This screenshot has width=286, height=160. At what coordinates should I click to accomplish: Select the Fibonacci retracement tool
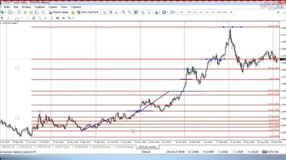tap(40, 18)
